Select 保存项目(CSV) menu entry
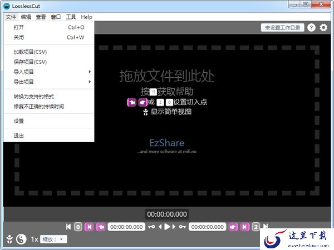 pyautogui.click(x=49, y=62)
